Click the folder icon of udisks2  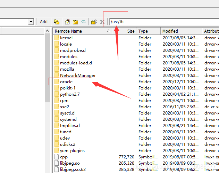coord(57,144)
